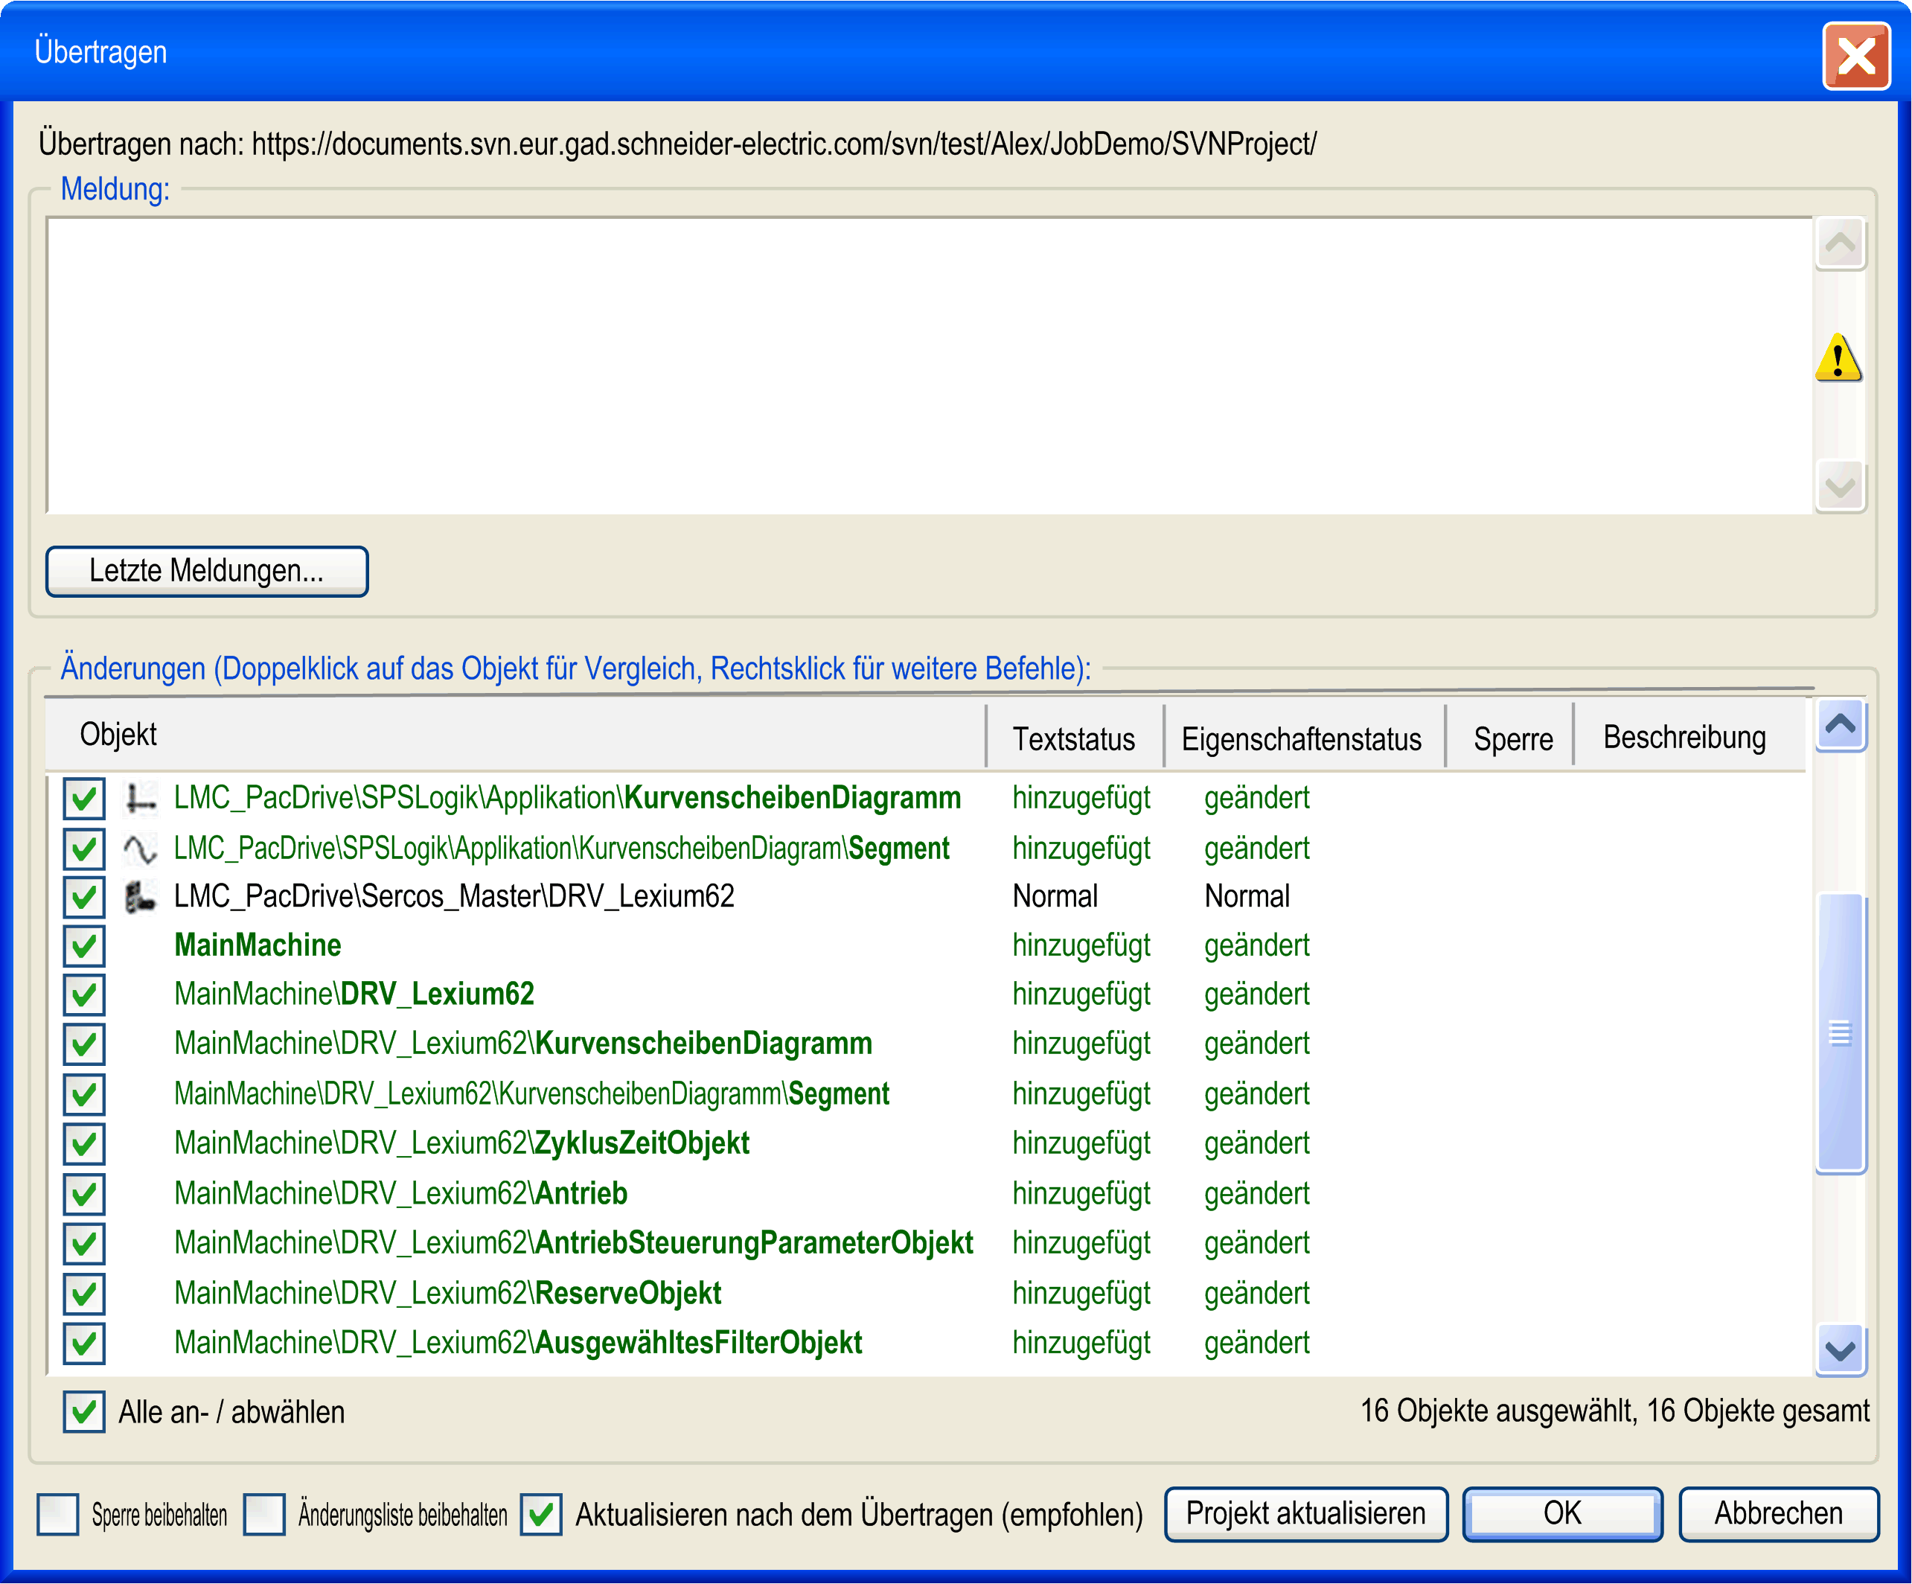This screenshot has width=1912, height=1584.
Task: Click changes list scroll down arrow
Action: pos(1840,1350)
